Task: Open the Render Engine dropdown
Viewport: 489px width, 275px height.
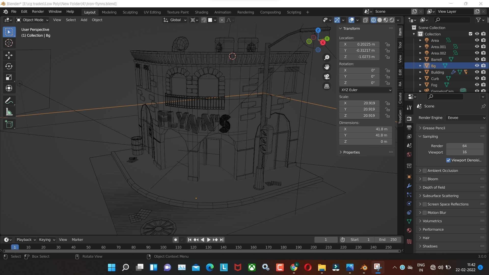Action: [466, 118]
